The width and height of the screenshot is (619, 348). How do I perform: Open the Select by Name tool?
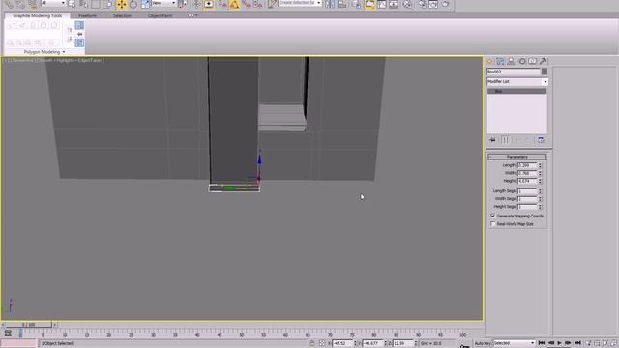[84, 4]
